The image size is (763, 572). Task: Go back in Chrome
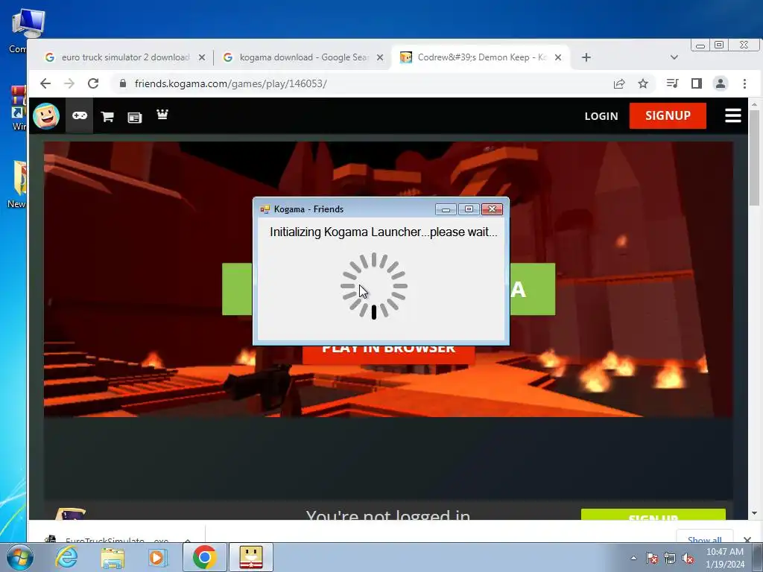pos(45,83)
